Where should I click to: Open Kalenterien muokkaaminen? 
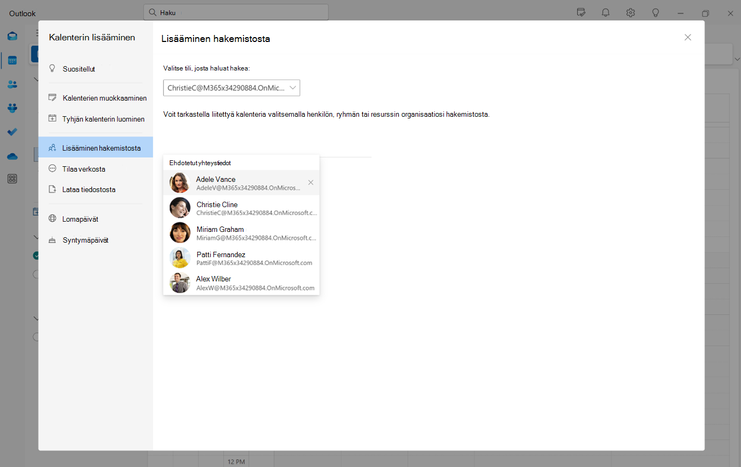pyautogui.click(x=96, y=98)
